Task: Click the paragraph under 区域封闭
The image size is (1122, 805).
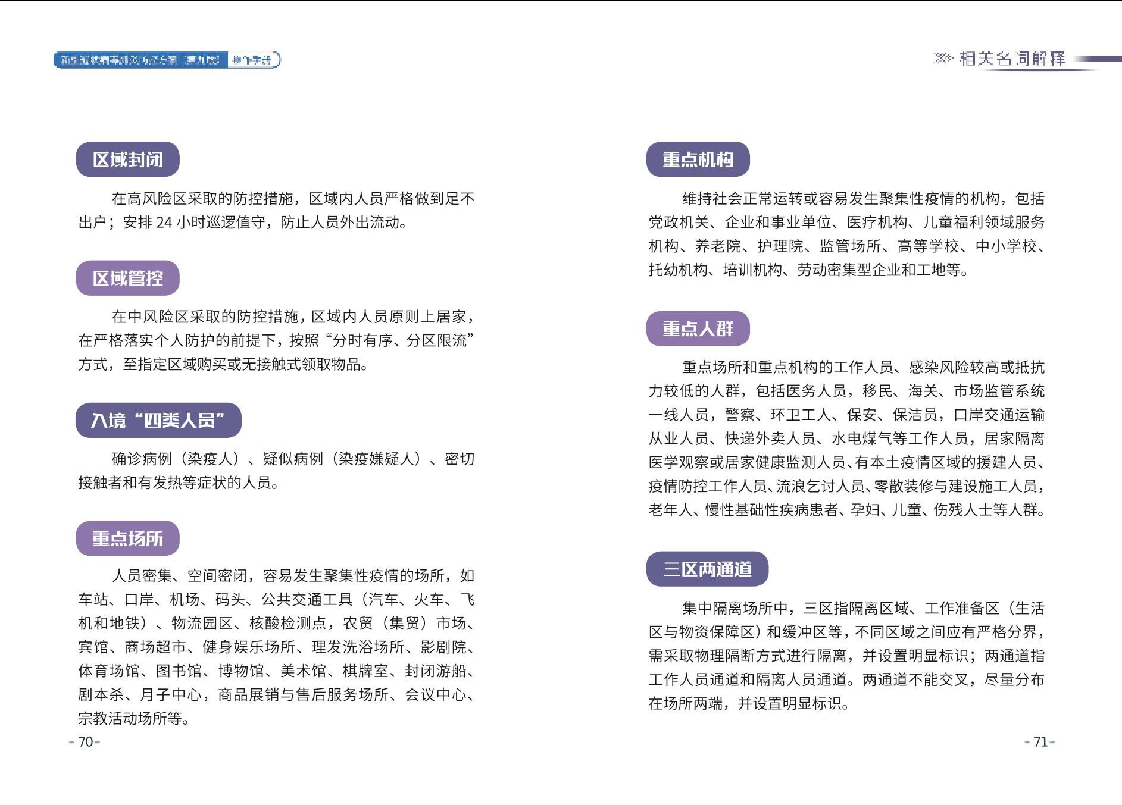Action: [276, 210]
